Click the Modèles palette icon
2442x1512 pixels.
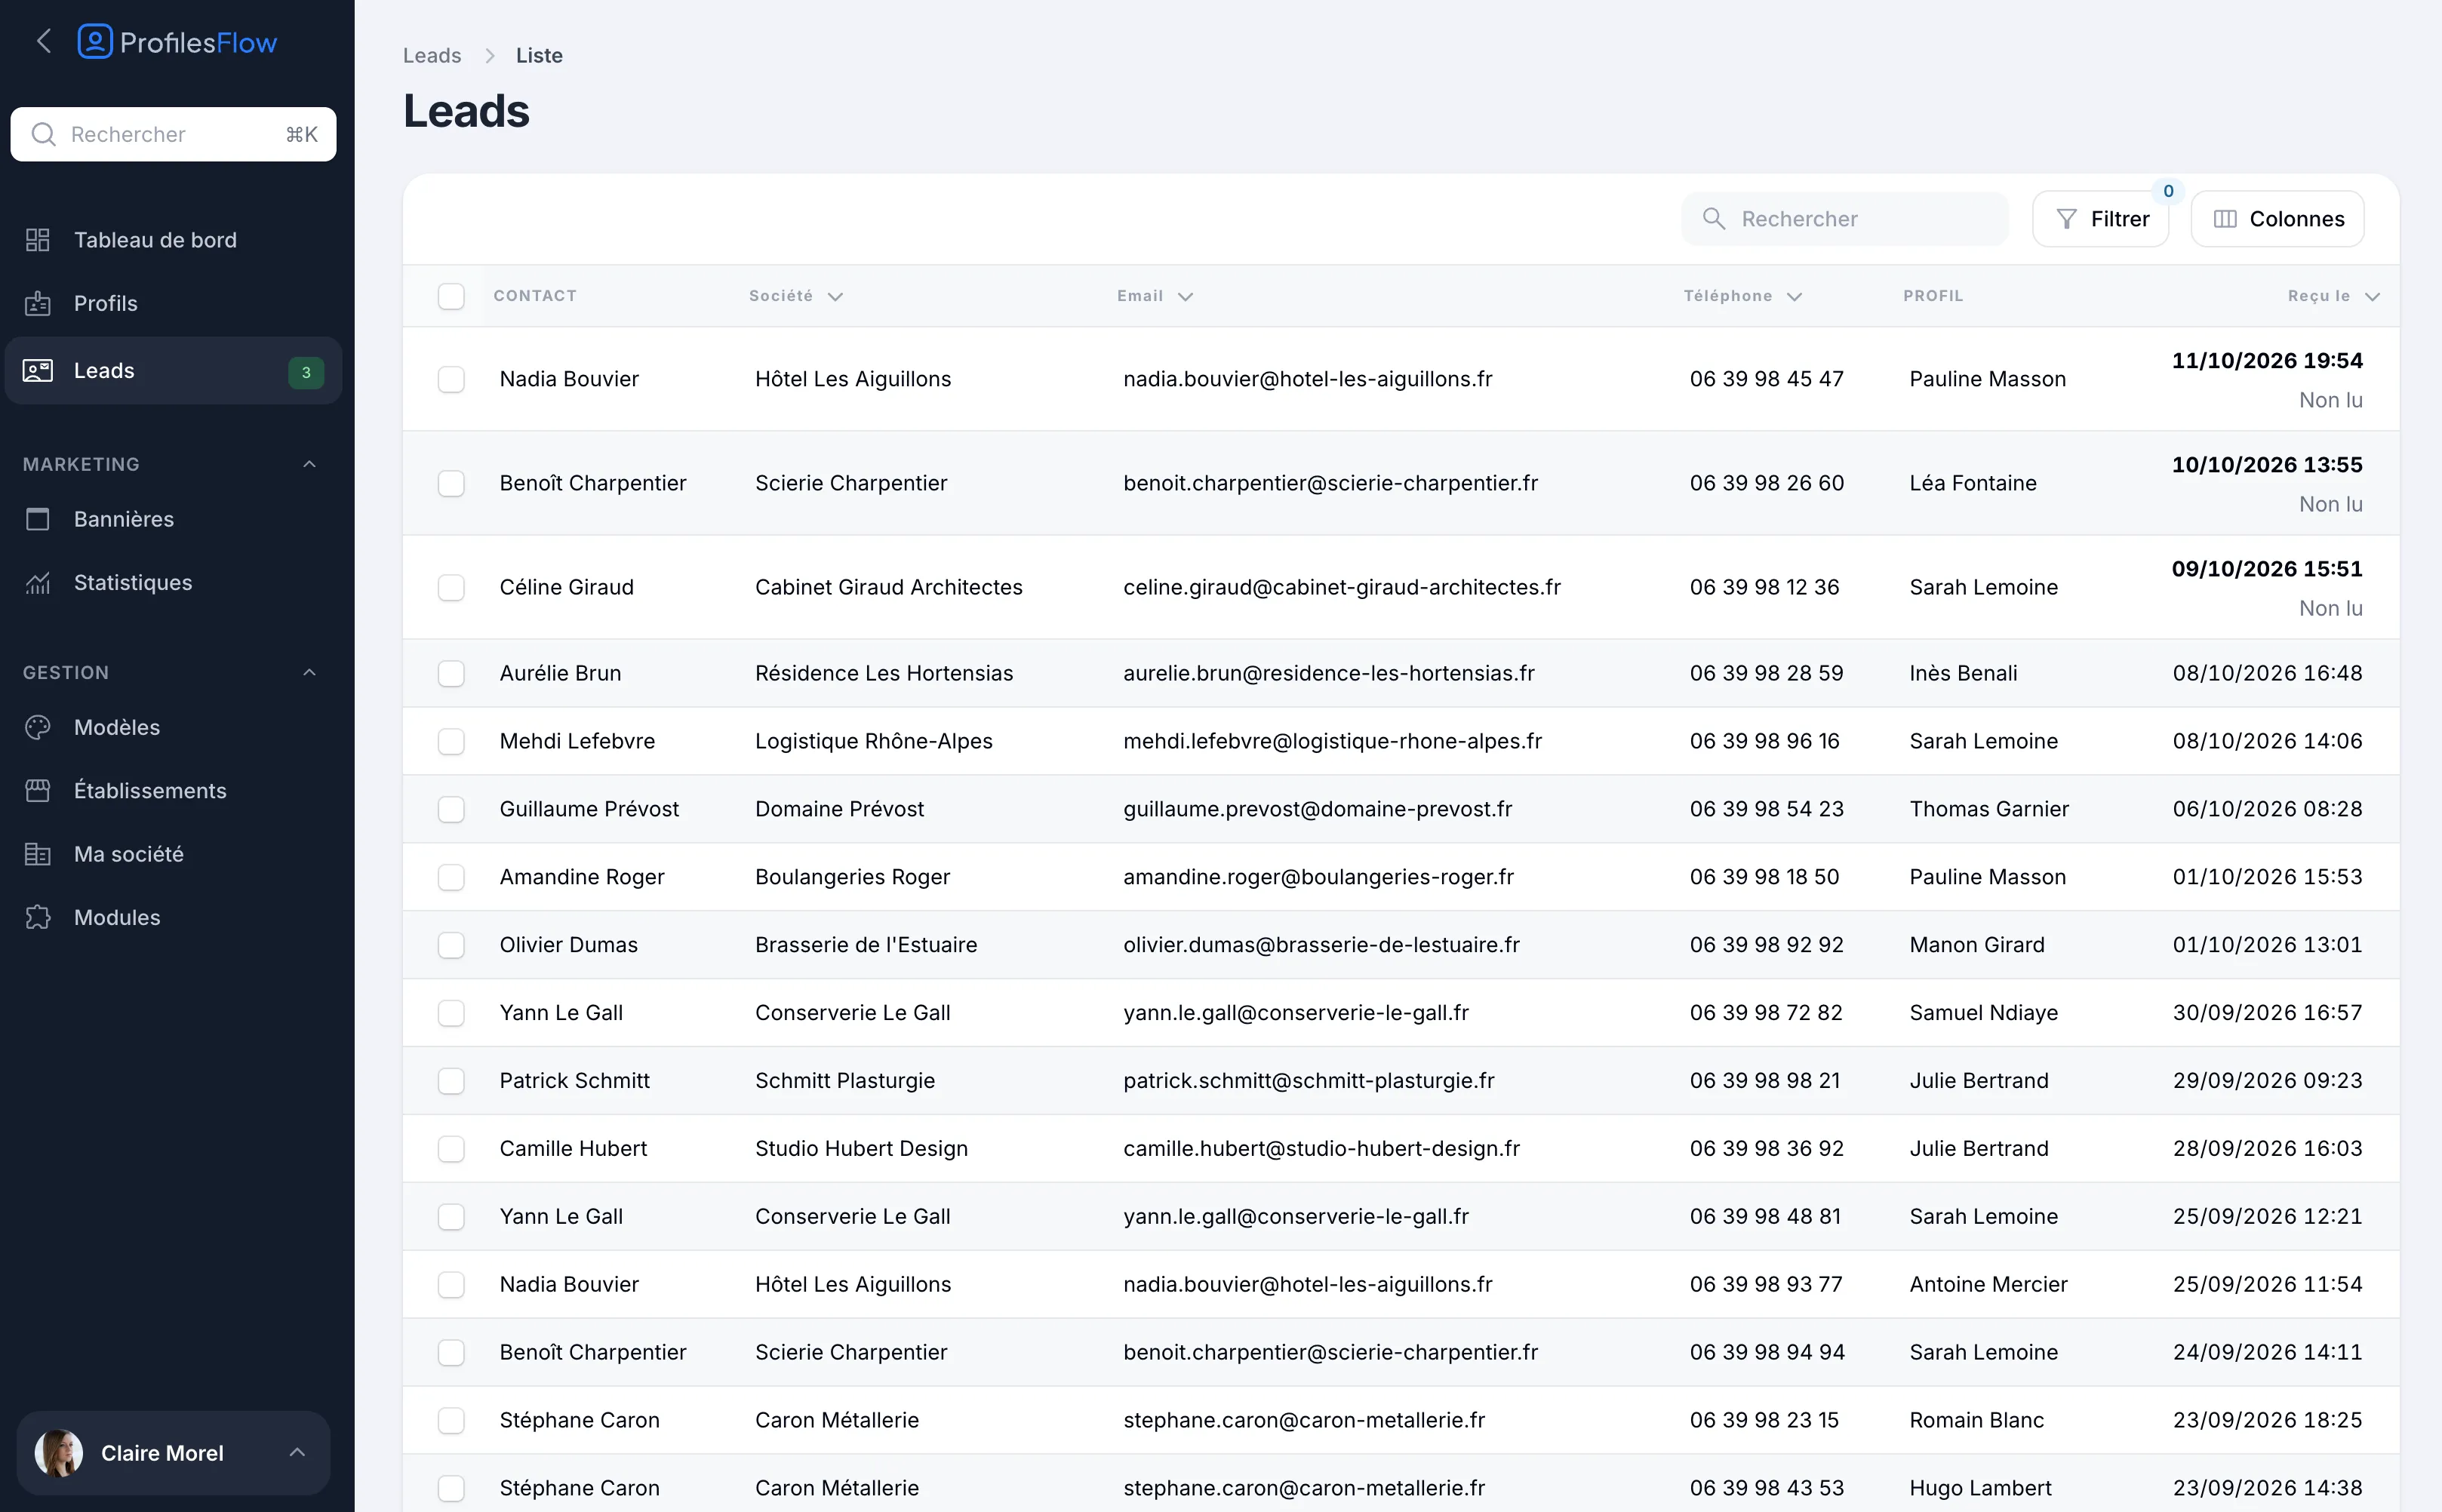coord(38,727)
